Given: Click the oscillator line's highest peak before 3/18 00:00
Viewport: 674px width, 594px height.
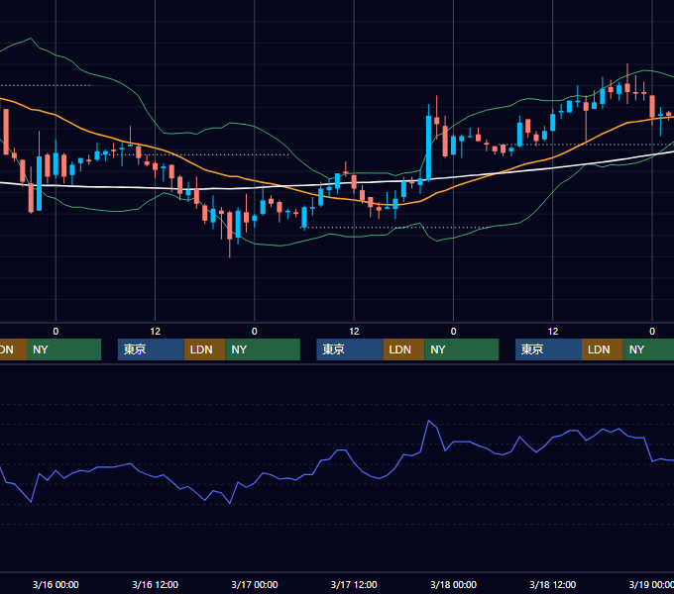Looking at the screenshot, I should click(428, 421).
